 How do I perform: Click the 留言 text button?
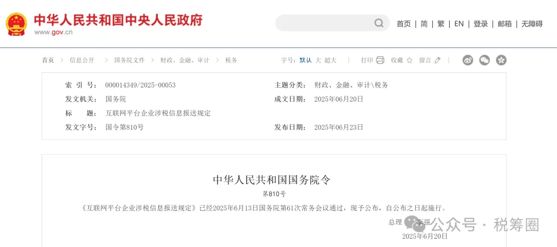pyautogui.click(x=425, y=60)
